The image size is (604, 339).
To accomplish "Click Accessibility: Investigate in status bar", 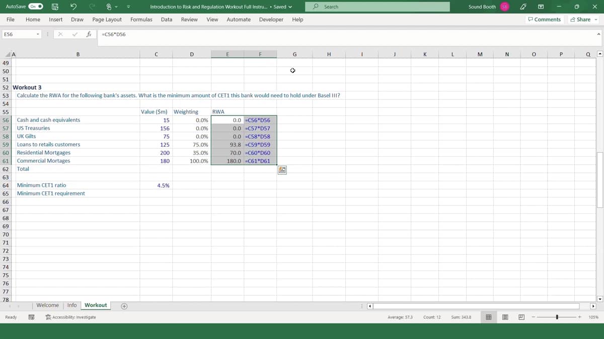I will 70,317.
